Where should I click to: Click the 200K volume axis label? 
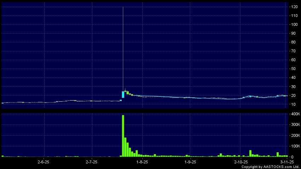pos(295,135)
